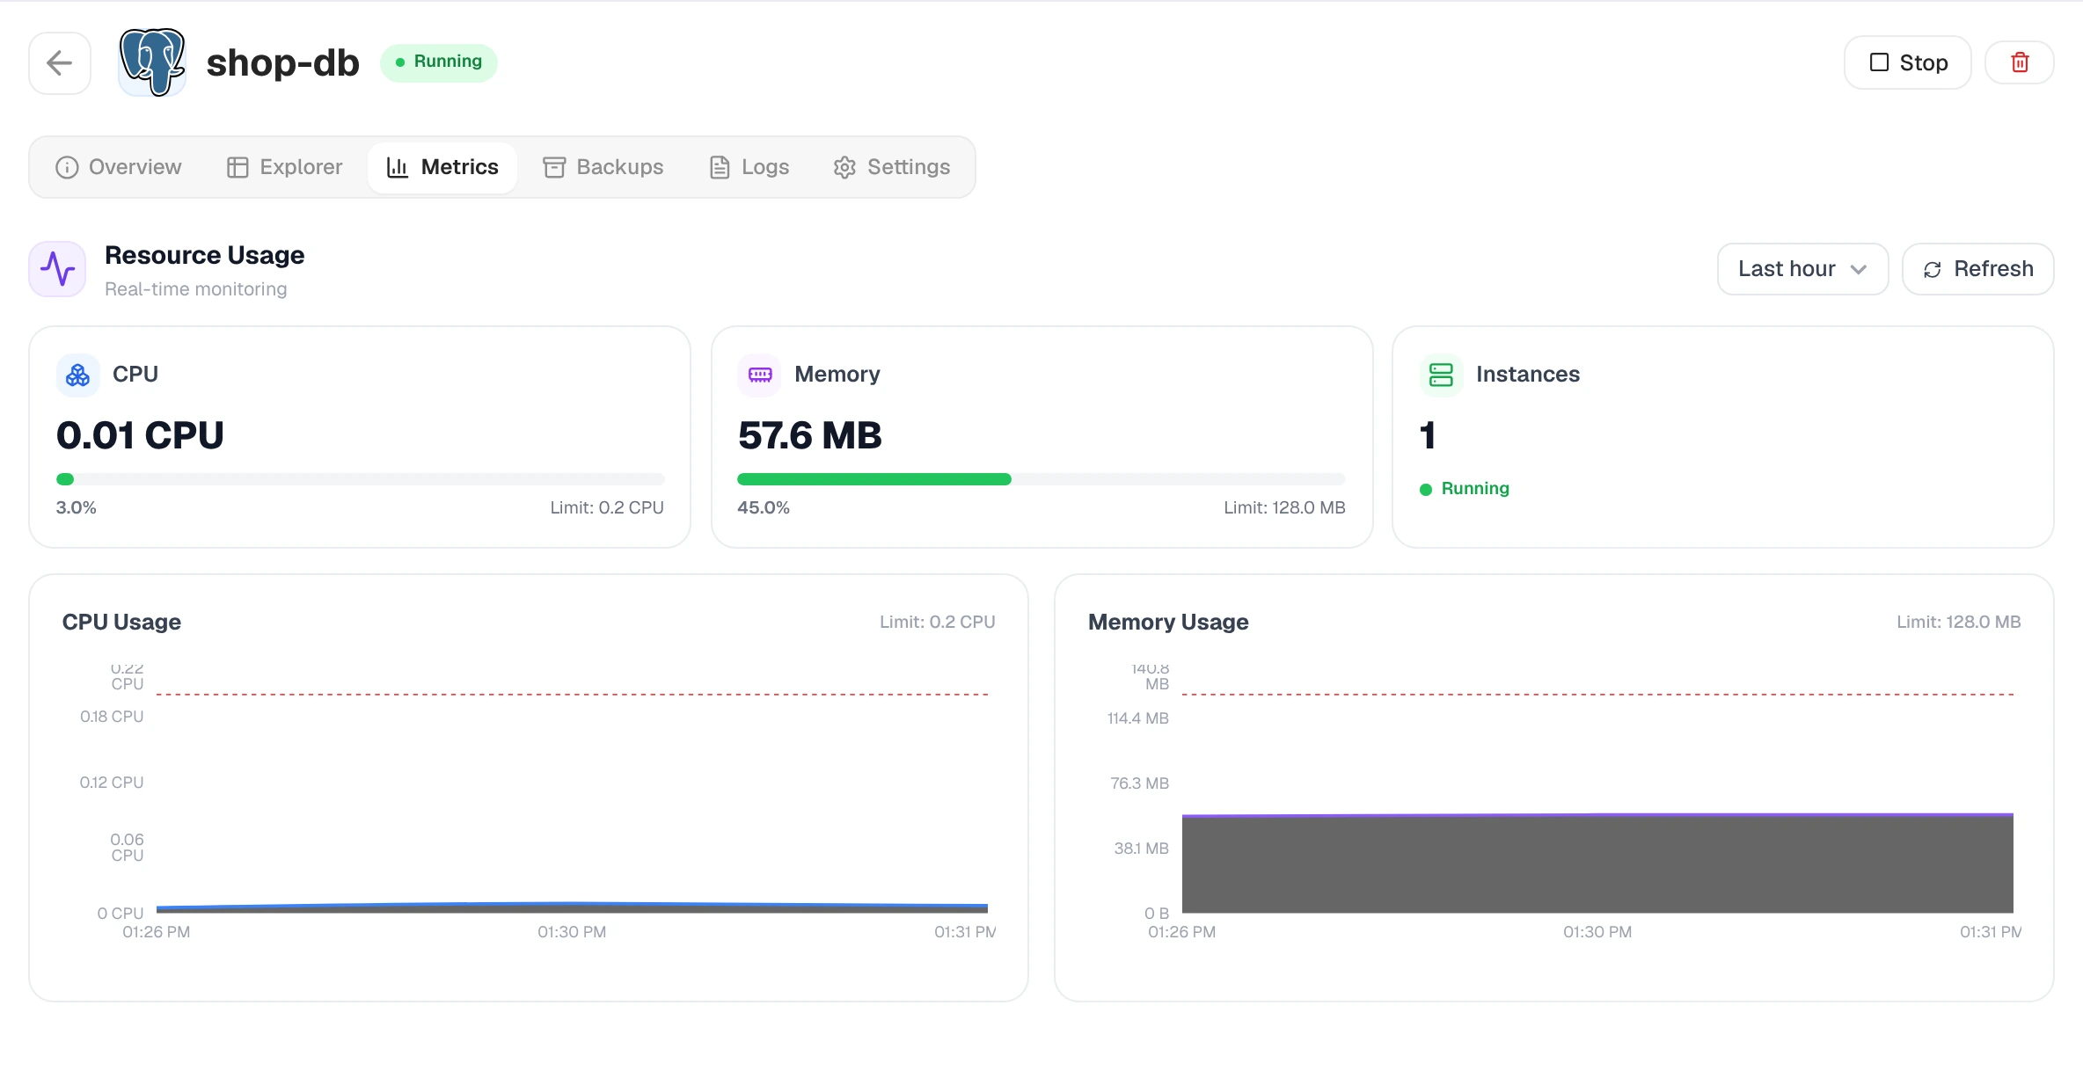Click the Running status badge near shop-db
Image resolution: width=2083 pixels, height=1071 pixels.
click(x=439, y=62)
